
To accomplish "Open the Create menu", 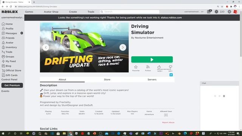I will tap(73, 12).
